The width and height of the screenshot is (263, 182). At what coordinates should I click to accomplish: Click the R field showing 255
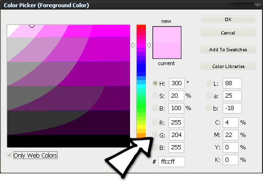(176, 123)
